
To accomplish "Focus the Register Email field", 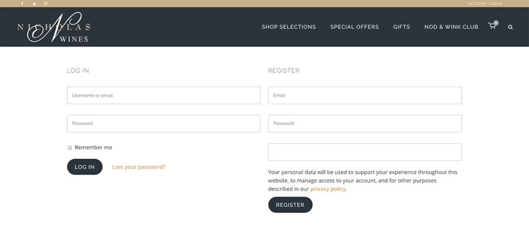I will click(365, 96).
